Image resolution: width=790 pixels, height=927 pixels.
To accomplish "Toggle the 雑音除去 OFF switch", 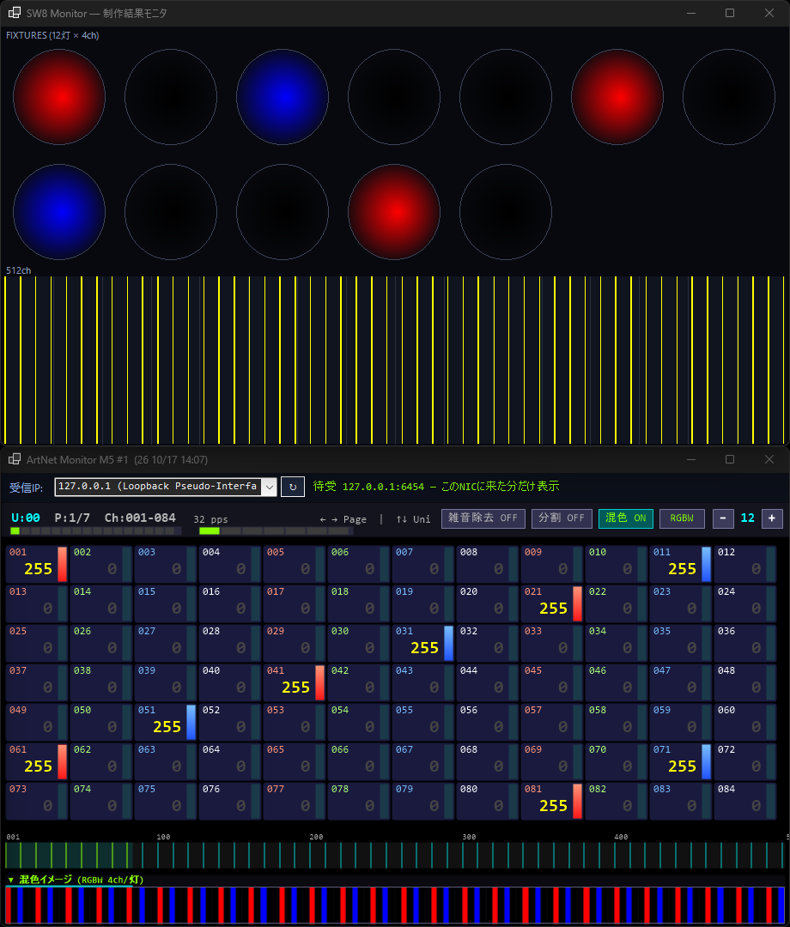I will [x=483, y=518].
